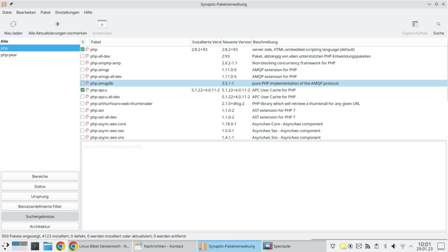Click the Bluetooth tray icon
The width and height of the screenshot is (448, 252).
click(x=385, y=246)
